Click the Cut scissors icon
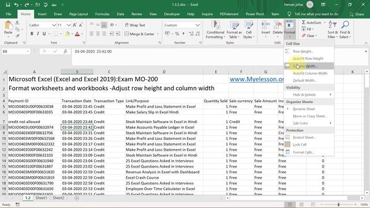This screenshot has width=370, height=208. pyautogui.click(x=17, y=23)
